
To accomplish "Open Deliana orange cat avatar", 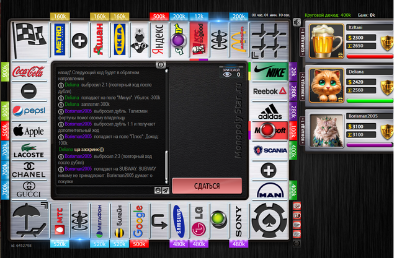I will (326, 85).
